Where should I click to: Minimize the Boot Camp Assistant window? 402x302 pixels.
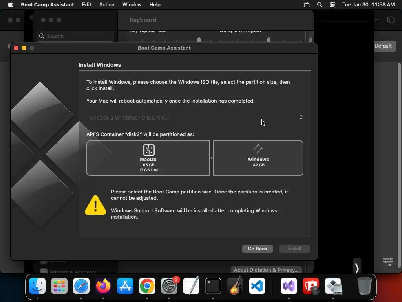pyautogui.click(x=24, y=48)
